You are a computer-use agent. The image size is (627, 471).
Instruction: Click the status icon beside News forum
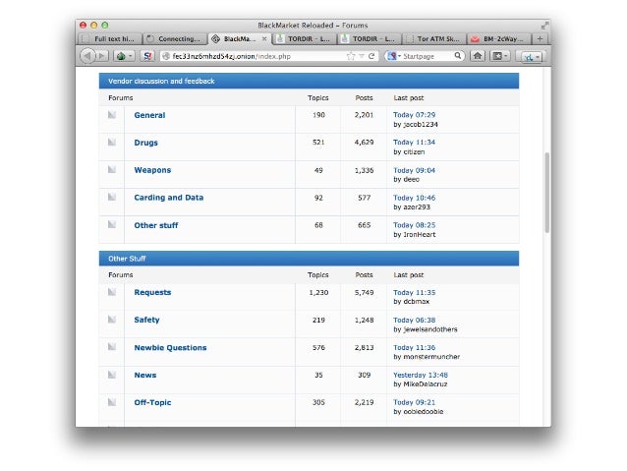(x=112, y=375)
